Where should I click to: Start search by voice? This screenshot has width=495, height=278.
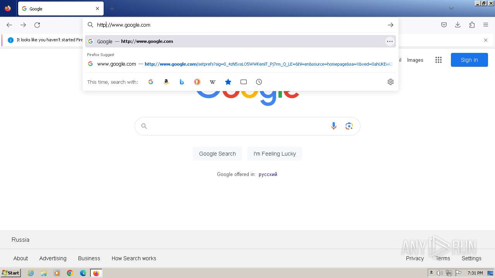(334, 126)
